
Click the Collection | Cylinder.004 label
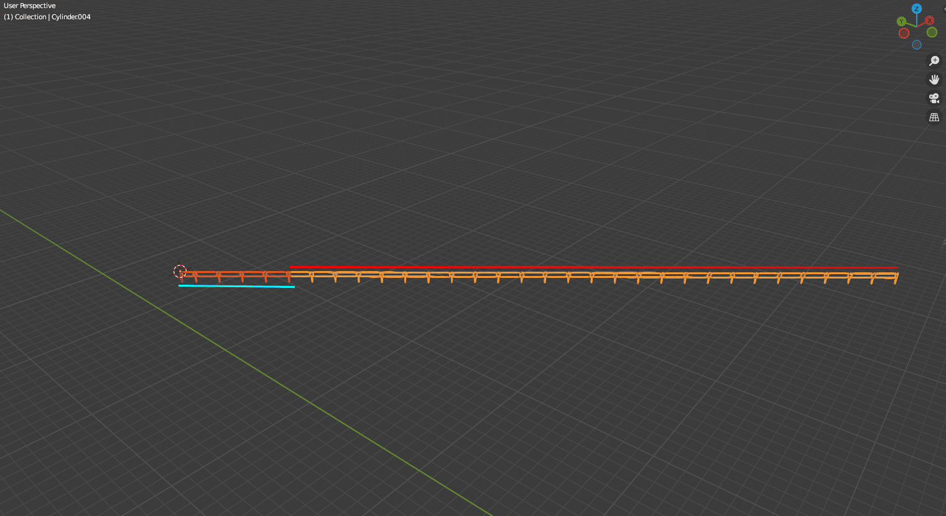click(x=47, y=17)
